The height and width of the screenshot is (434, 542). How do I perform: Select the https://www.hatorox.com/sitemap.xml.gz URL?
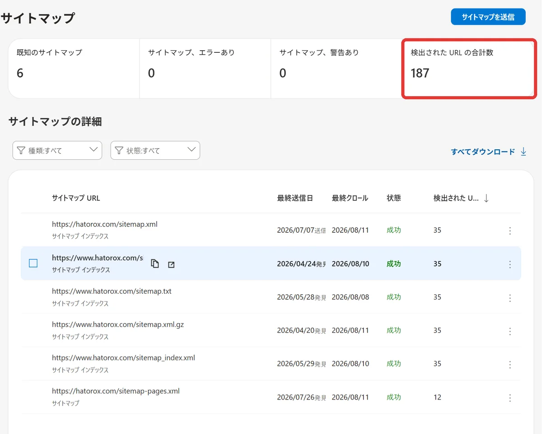[118, 324]
